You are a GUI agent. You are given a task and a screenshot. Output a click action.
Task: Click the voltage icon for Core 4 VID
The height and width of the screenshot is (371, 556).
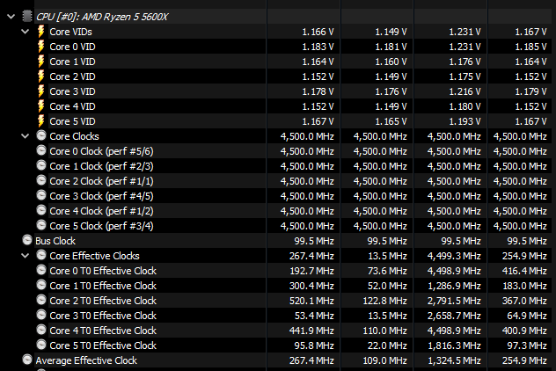[41, 106]
